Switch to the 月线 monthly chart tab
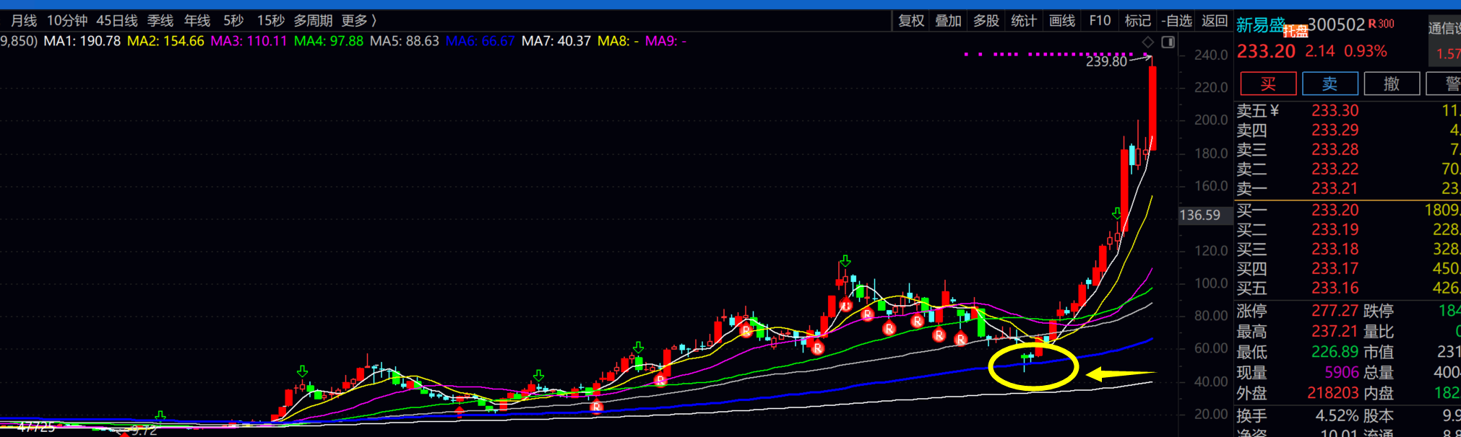 (x=24, y=21)
